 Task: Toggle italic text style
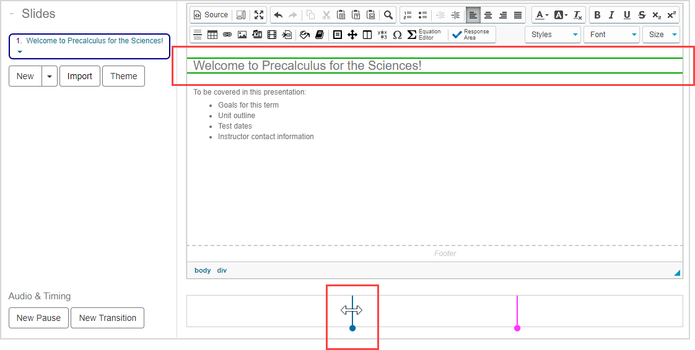click(x=612, y=15)
